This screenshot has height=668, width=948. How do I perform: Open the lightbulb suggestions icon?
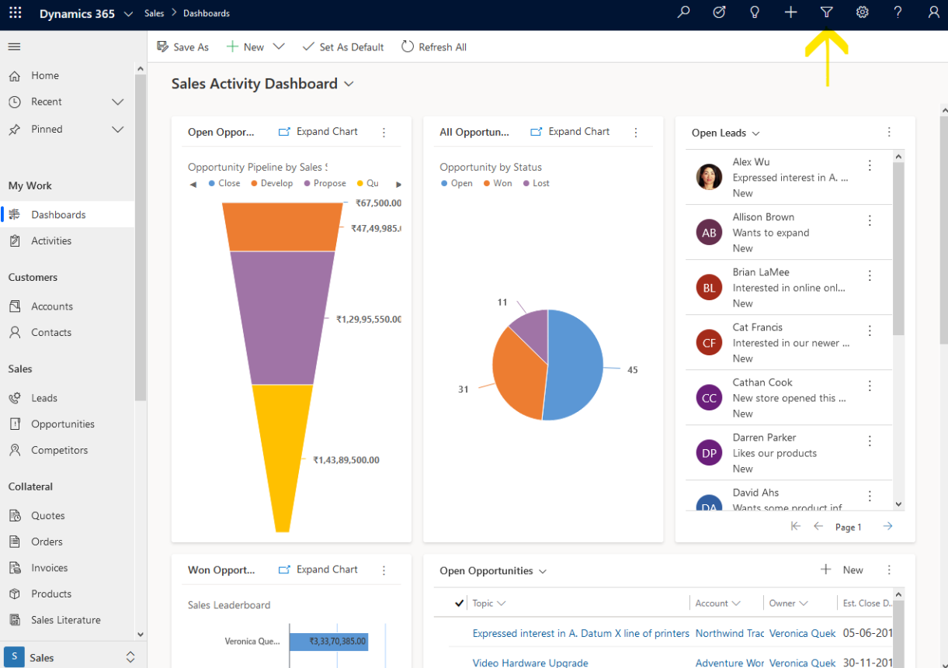coord(754,12)
